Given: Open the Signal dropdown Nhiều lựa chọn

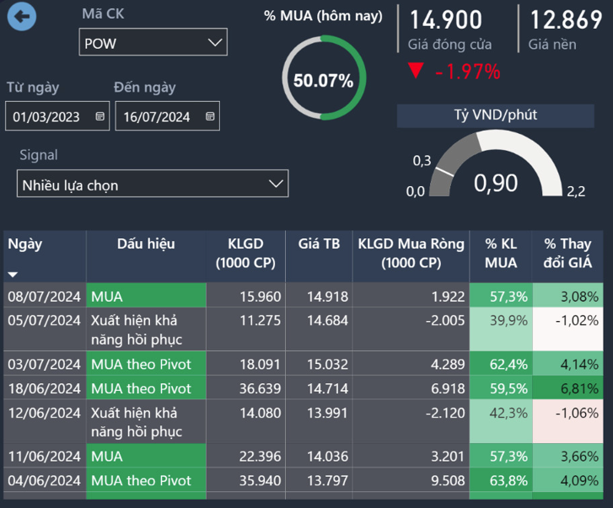Looking at the screenshot, I should pos(275,184).
